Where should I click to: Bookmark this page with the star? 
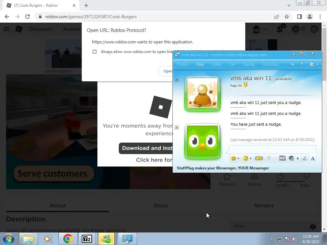287,17
